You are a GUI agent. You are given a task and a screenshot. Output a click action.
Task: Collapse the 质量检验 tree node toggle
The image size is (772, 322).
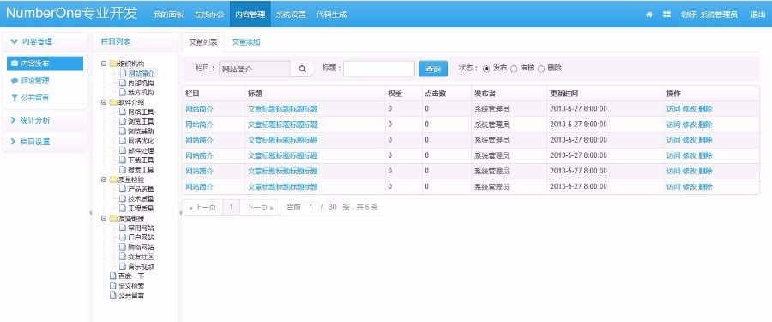[104, 179]
